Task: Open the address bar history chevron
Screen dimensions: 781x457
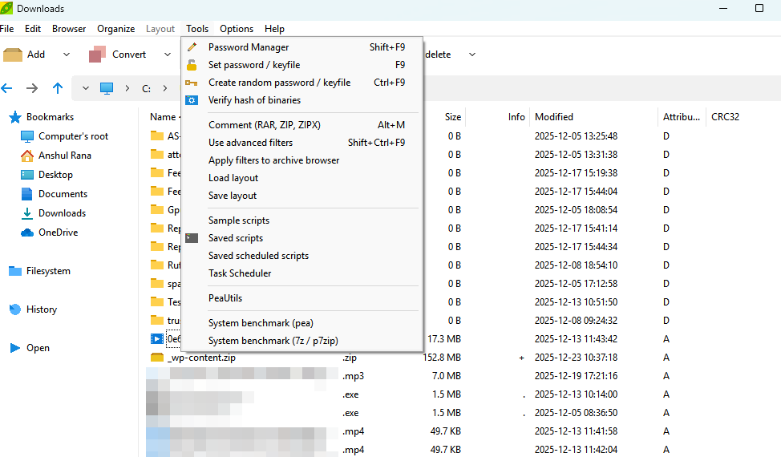Action: pos(85,88)
